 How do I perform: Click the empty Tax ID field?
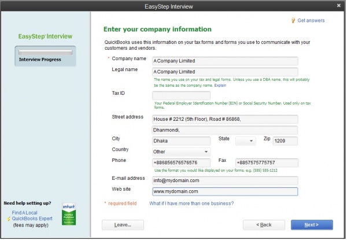pyautogui.click(x=181, y=95)
